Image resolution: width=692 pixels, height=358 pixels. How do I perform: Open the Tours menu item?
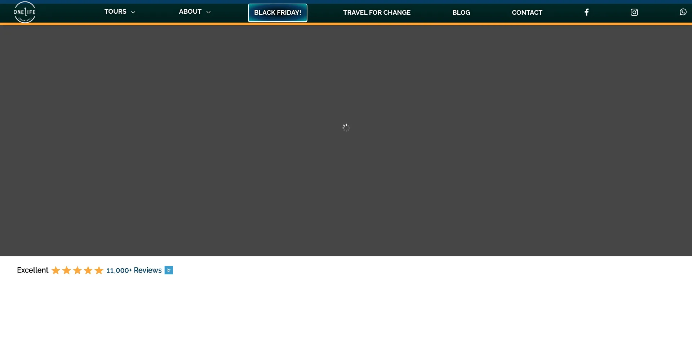point(115,12)
